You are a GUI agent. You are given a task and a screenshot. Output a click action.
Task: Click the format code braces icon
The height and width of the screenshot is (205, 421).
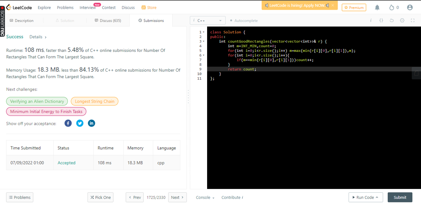(381, 20)
